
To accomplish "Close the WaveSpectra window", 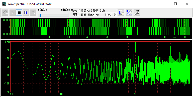I will (x=187, y=4).
